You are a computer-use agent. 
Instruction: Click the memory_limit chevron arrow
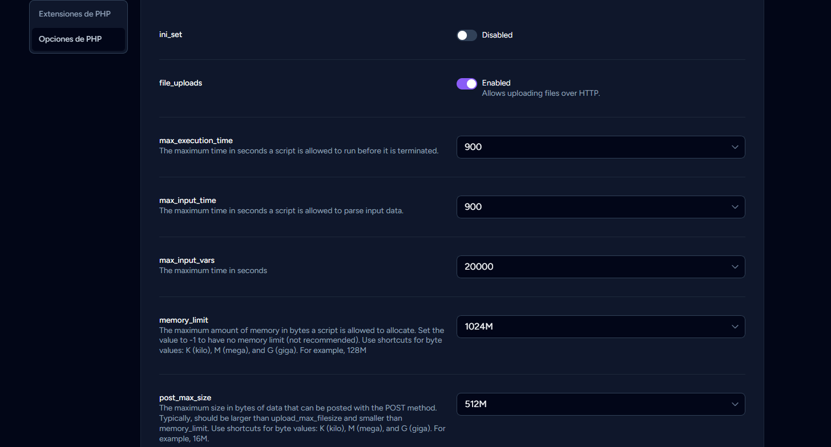[735, 327]
